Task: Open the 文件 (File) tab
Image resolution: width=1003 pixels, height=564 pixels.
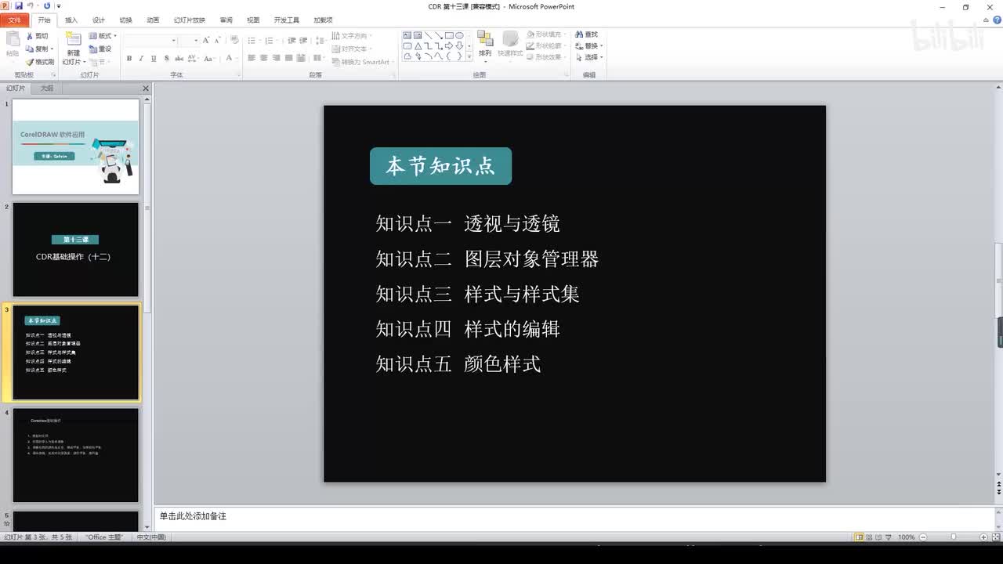Action: click(16, 20)
